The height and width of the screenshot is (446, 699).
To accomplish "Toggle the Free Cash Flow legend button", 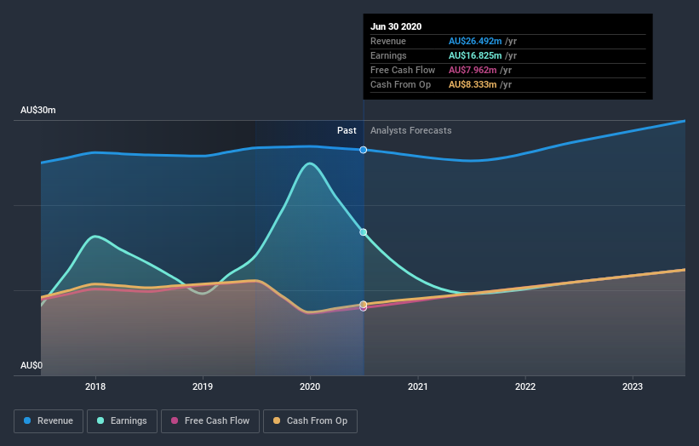I will point(210,421).
